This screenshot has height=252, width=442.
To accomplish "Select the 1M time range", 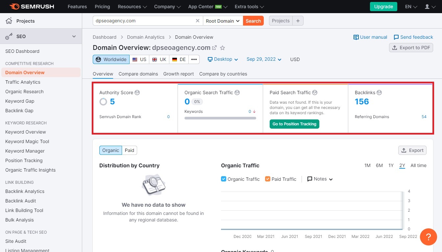I will 367,165.
